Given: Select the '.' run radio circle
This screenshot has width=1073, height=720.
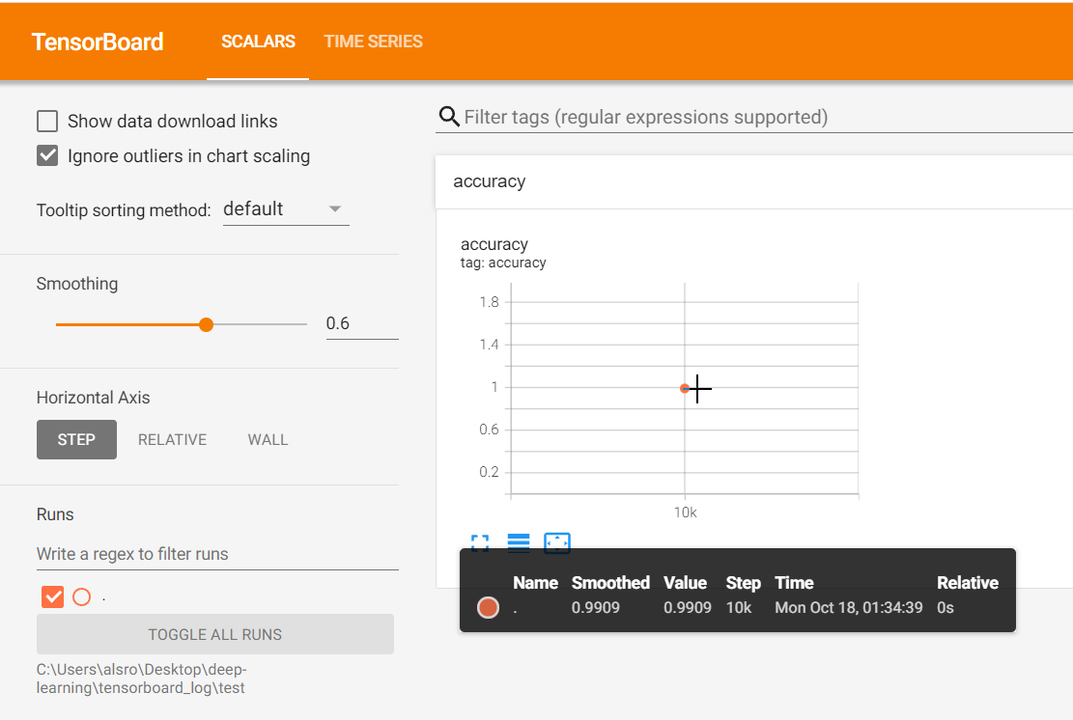Looking at the screenshot, I should pyautogui.click(x=81, y=596).
